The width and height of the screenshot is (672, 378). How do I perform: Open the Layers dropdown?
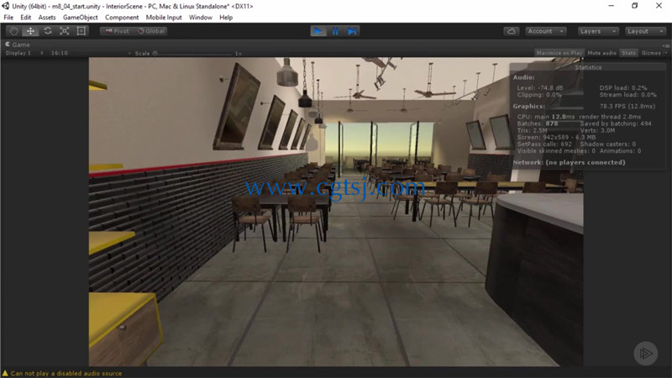point(598,31)
